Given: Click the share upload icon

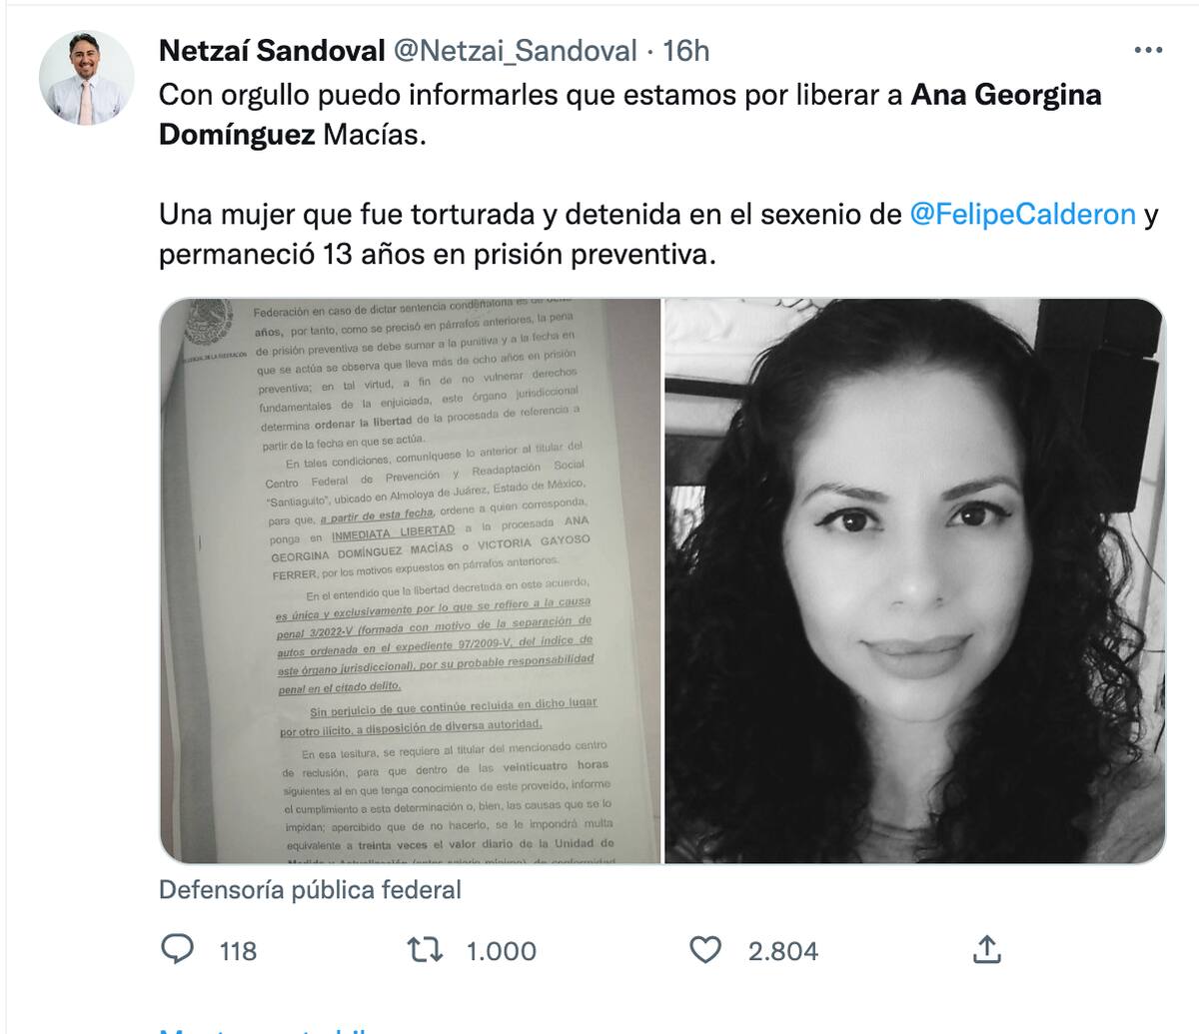Looking at the screenshot, I should [985, 949].
